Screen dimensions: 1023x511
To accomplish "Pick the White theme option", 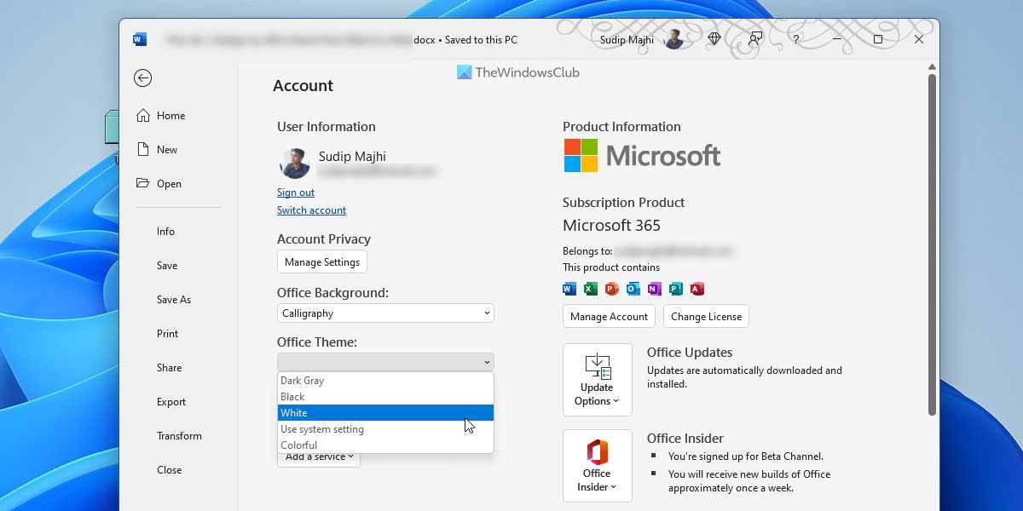I will pos(385,413).
